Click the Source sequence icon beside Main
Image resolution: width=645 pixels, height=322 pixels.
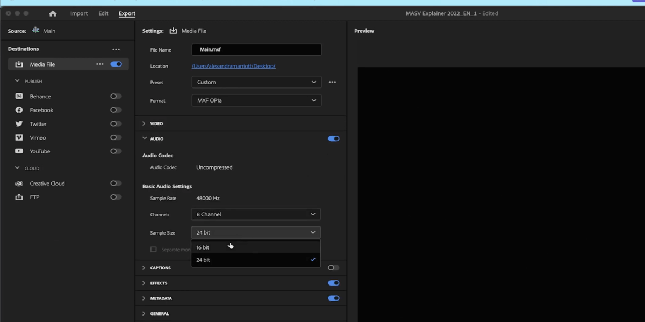click(36, 31)
